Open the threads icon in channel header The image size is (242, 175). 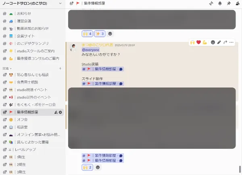tap(211, 3)
